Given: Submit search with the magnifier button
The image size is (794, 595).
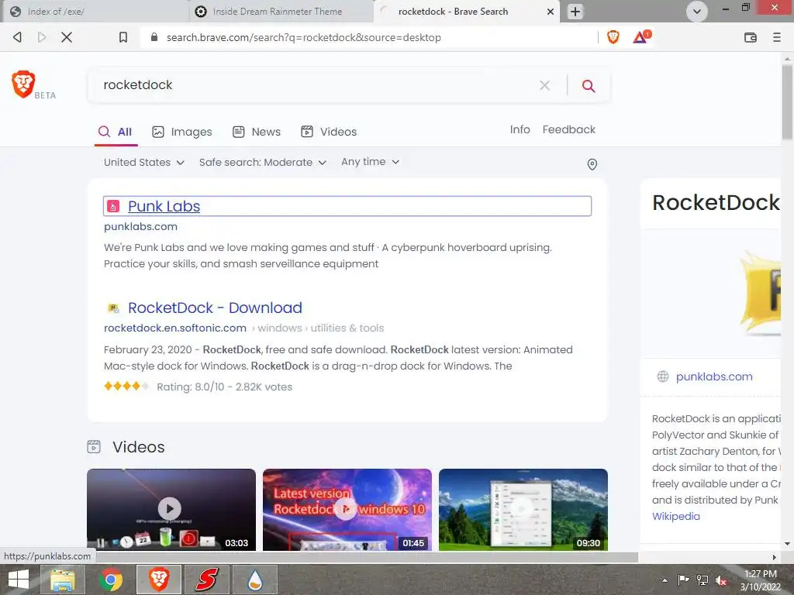Looking at the screenshot, I should click(x=588, y=85).
